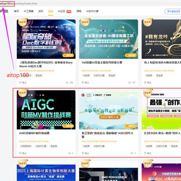Click the 现金奖 tag on the D.DESIGN card
181x181 pixels.
174,146
